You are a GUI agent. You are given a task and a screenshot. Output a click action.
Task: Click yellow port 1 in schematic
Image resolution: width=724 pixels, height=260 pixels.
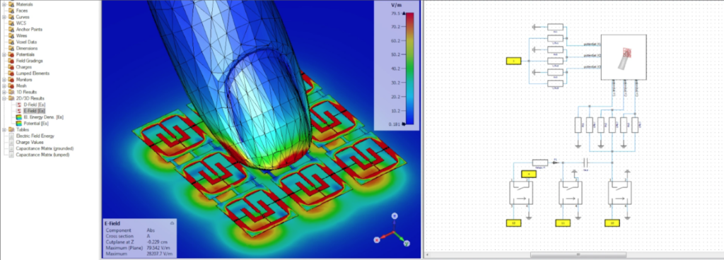tap(513, 61)
